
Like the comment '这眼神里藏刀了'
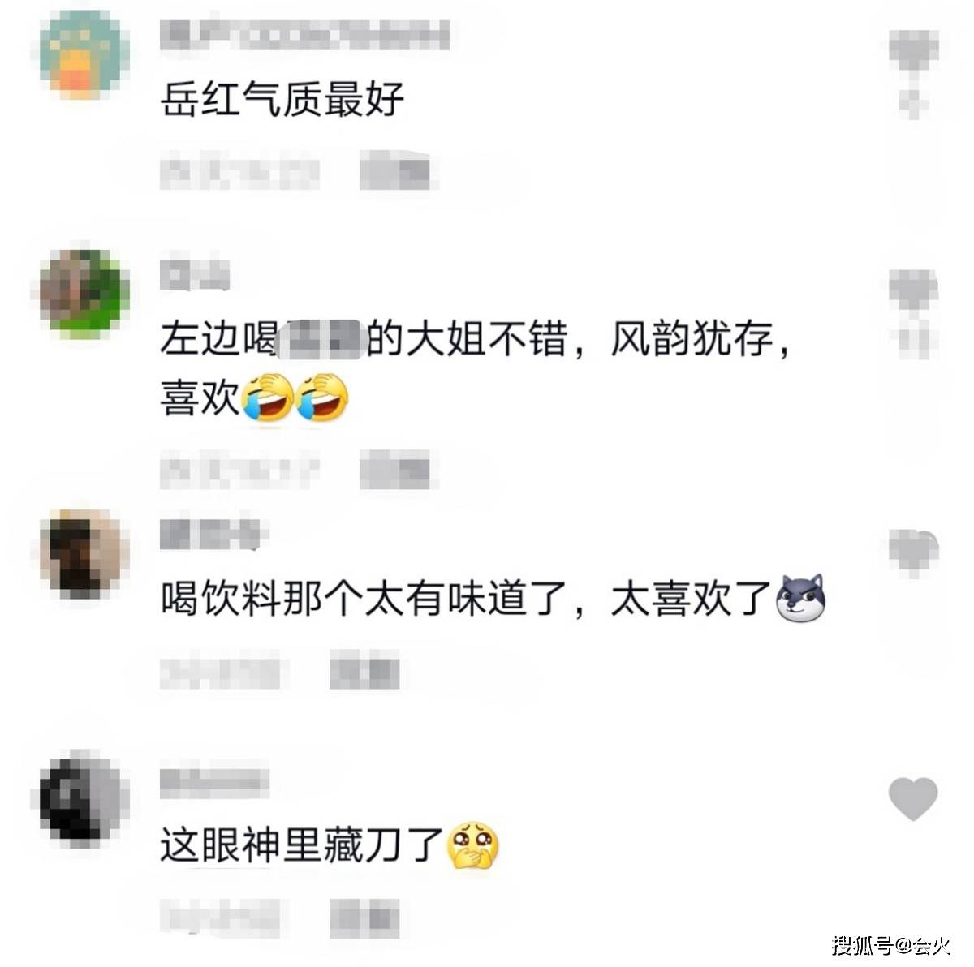coord(913,798)
